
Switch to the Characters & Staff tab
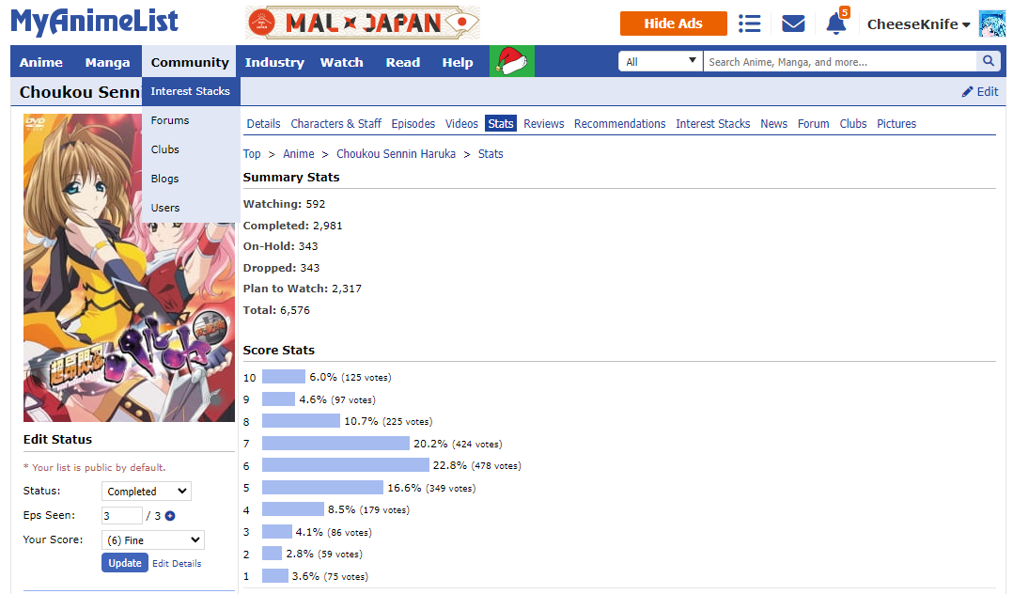click(335, 124)
